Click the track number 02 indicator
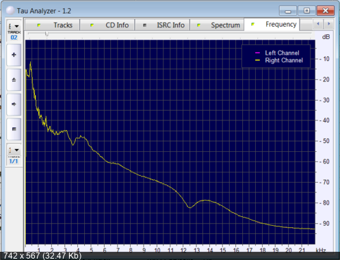 (14, 38)
